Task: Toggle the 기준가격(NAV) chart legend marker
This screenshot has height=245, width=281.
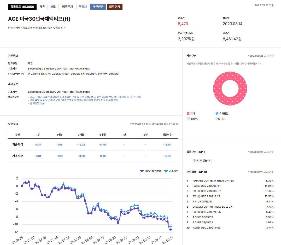Action: (142, 171)
